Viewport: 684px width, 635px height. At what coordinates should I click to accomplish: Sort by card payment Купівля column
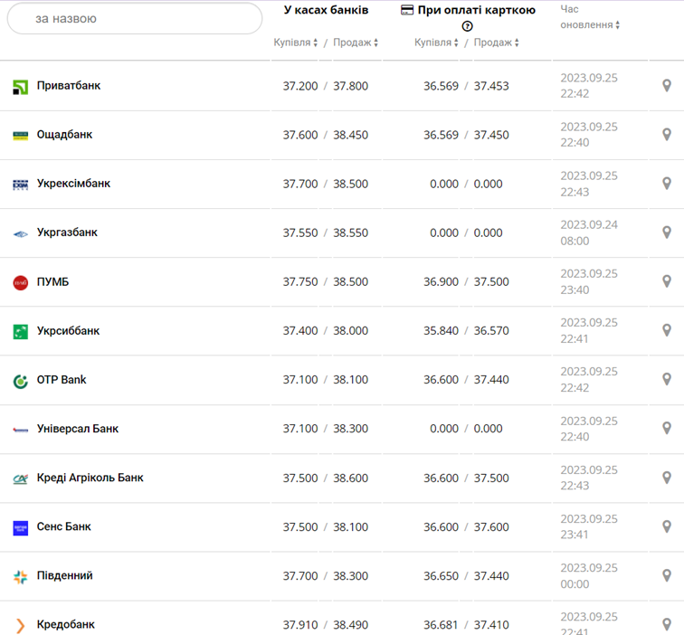pos(436,43)
